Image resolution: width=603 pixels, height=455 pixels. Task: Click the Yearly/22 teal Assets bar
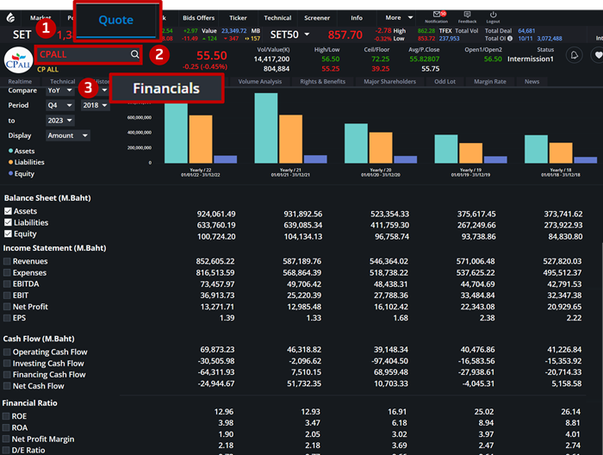point(176,133)
